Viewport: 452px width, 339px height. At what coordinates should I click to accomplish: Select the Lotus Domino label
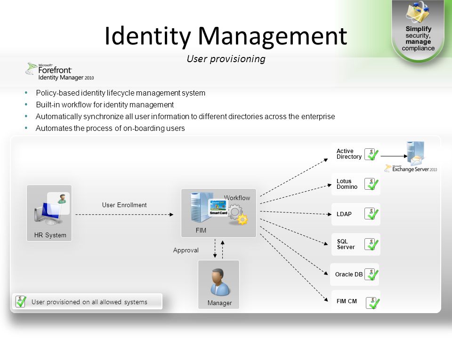347,184
